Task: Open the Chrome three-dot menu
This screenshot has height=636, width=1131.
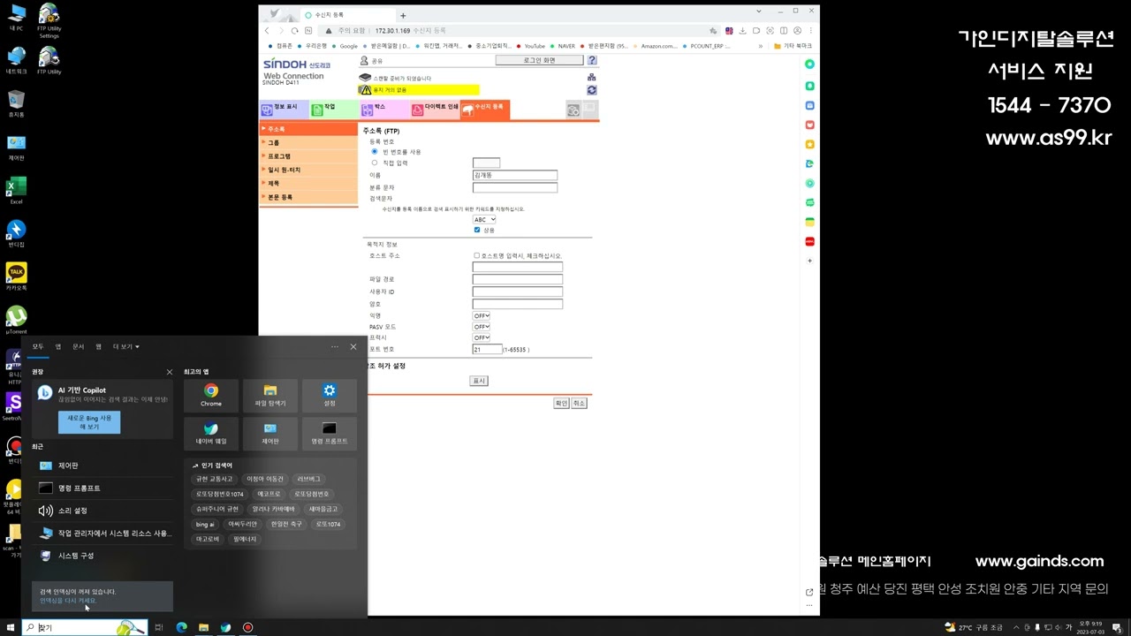Action: 811,30
